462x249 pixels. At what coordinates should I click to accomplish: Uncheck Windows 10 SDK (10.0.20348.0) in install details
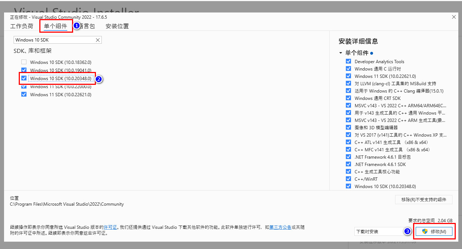[348, 186]
